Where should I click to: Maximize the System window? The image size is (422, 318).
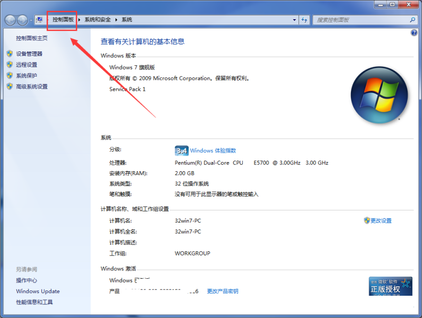pyautogui.click(x=392, y=5)
